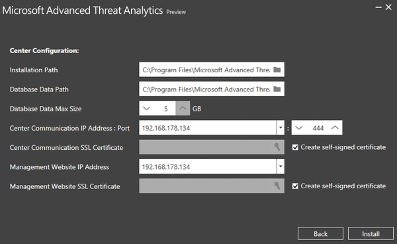
Task: Minimize the installer window
Action: [x=378, y=7]
